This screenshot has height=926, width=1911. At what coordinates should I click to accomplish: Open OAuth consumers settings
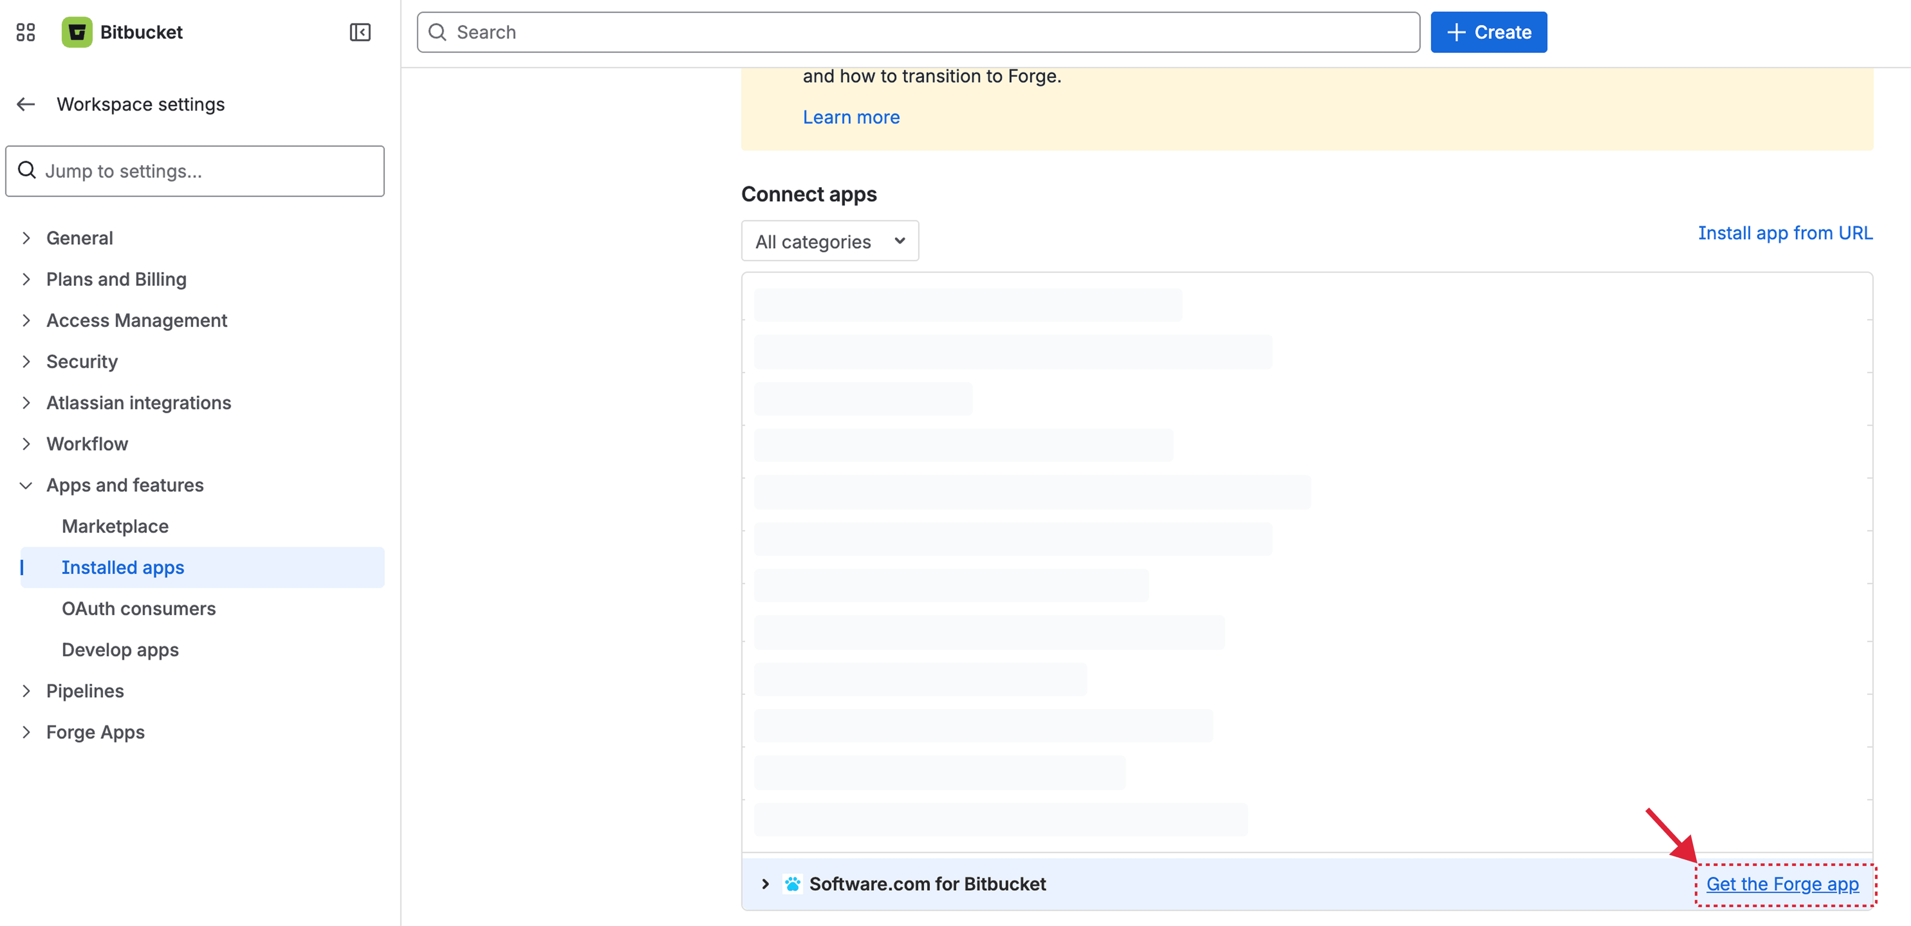pyautogui.click(x=139, y=609)
